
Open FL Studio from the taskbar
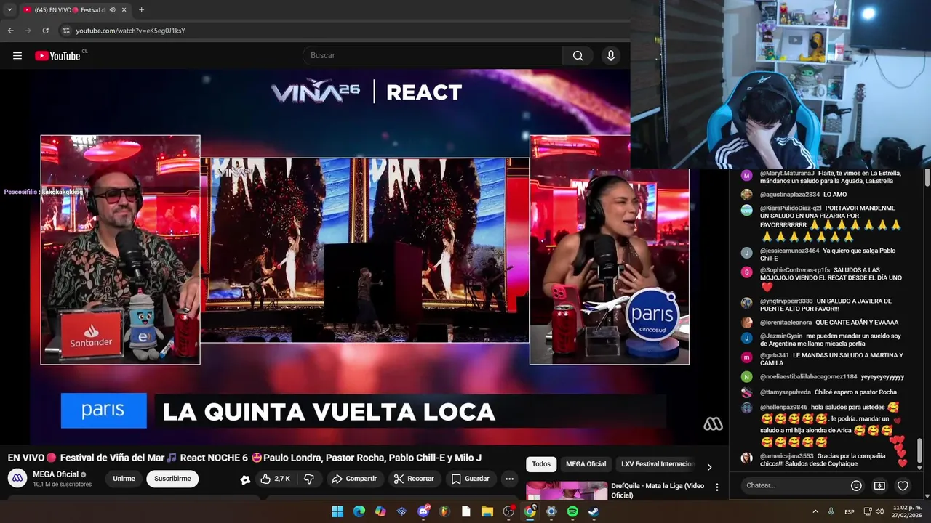pyautogui.click(x=444, y=511)
